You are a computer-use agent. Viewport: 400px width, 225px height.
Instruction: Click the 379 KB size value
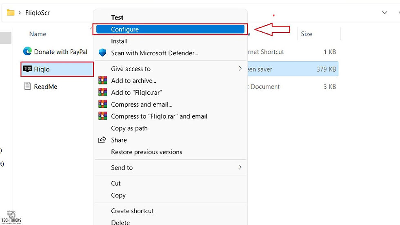(326, 69)
